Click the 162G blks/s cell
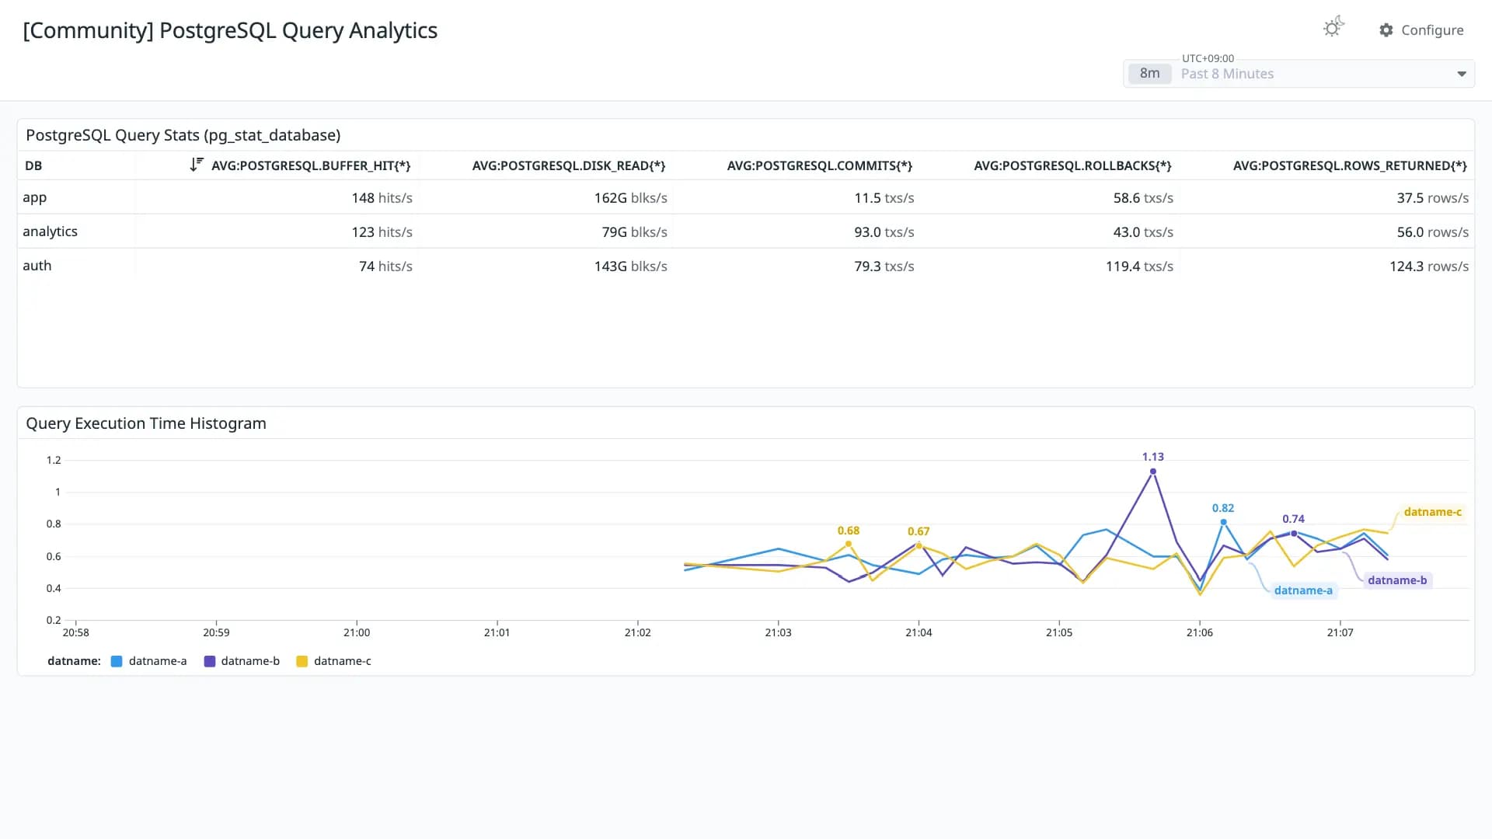Screen dimensions: 1492x839 click(630, 198)
